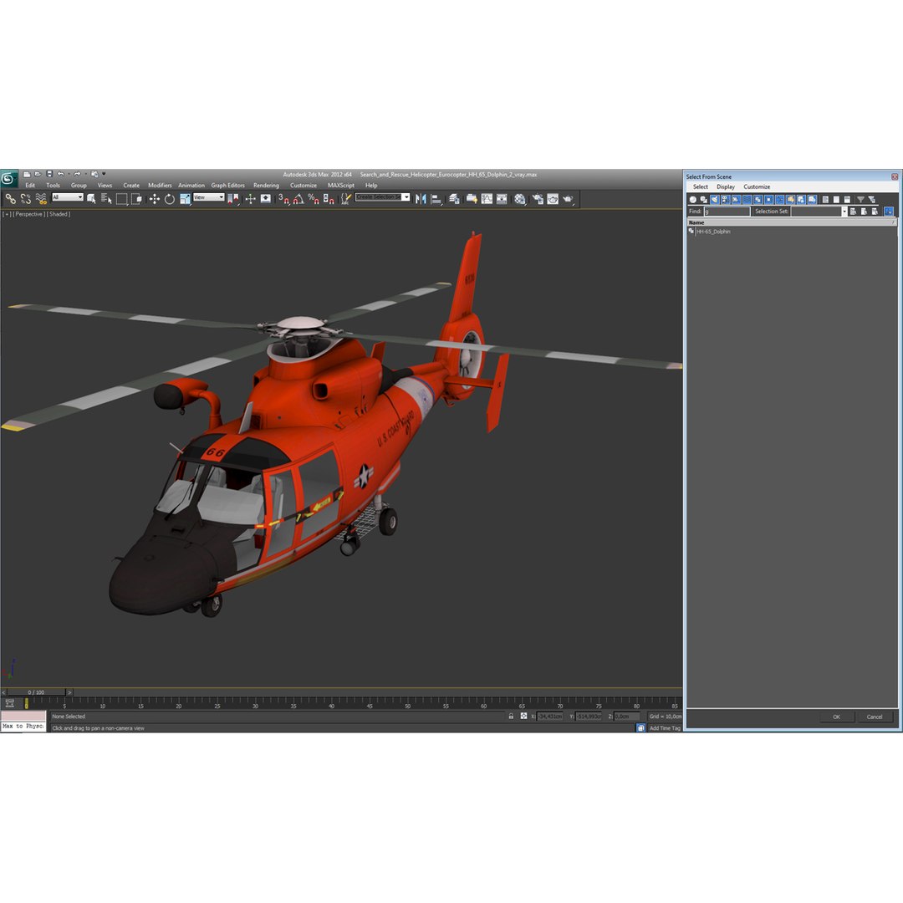Click the time slider 0 / 100 handle
Image resolution: width=903 pixels, height=903 pixels.
point(36,692)
